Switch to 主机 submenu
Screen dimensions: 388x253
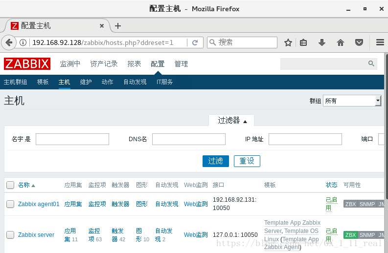tap(64, 82)
